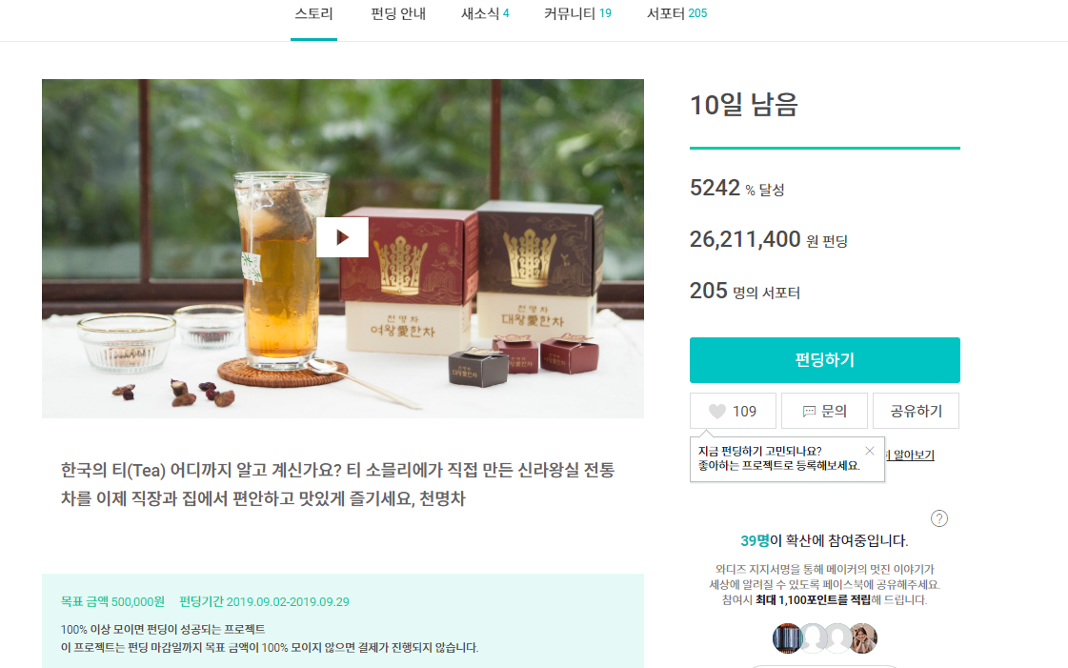Click the teal funding progress bar
The image size is (1068, 668).
point(824,148)
